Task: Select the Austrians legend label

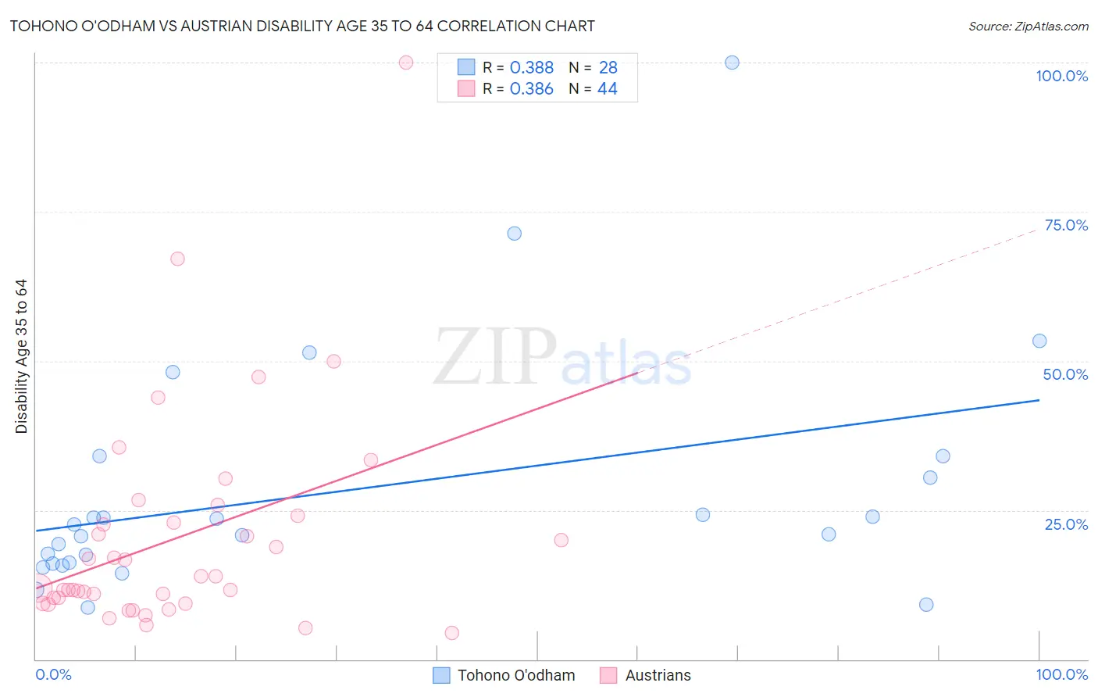Action: 658,675
